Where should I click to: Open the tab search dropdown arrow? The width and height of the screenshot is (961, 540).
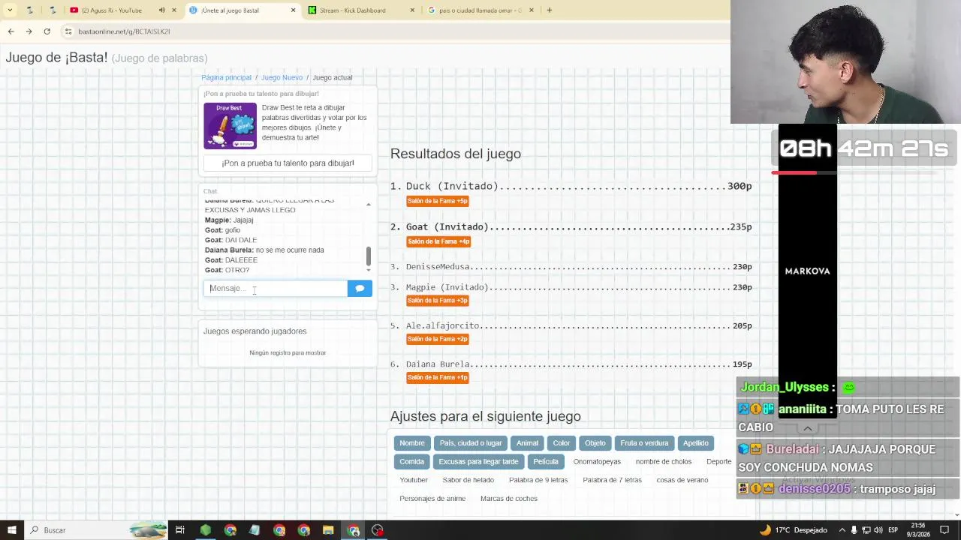click(10, 10)
